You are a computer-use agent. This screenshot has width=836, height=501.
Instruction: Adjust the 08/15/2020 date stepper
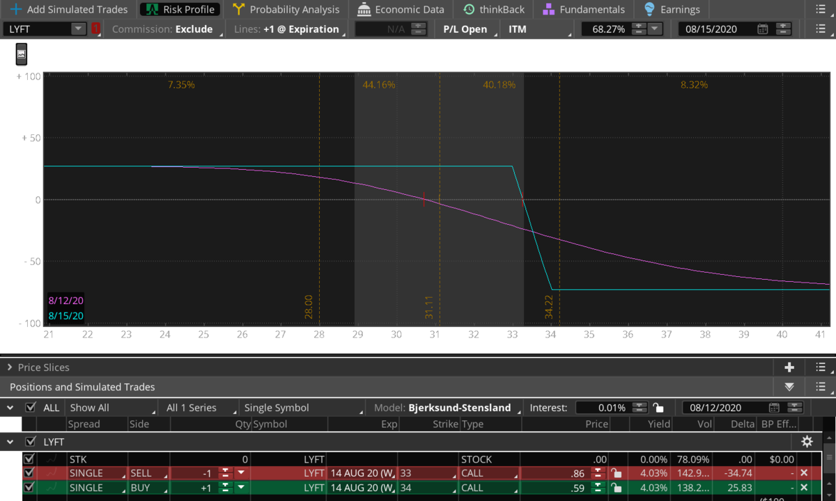(x=782, y=29)
